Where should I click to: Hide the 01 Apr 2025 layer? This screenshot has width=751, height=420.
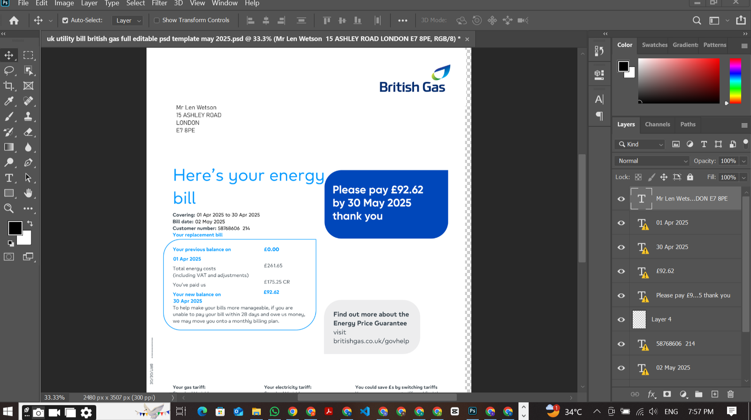[621, 223]
